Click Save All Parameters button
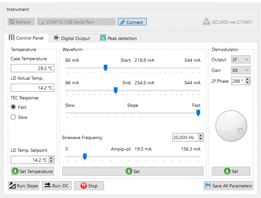261x198 pixels. pyautogui.click(x=228, y=186)
